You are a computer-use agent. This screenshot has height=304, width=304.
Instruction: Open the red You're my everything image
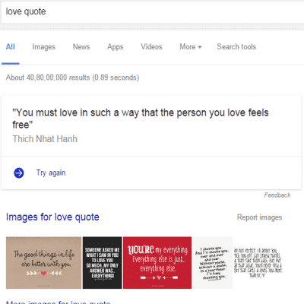click(x=157, y=263)
